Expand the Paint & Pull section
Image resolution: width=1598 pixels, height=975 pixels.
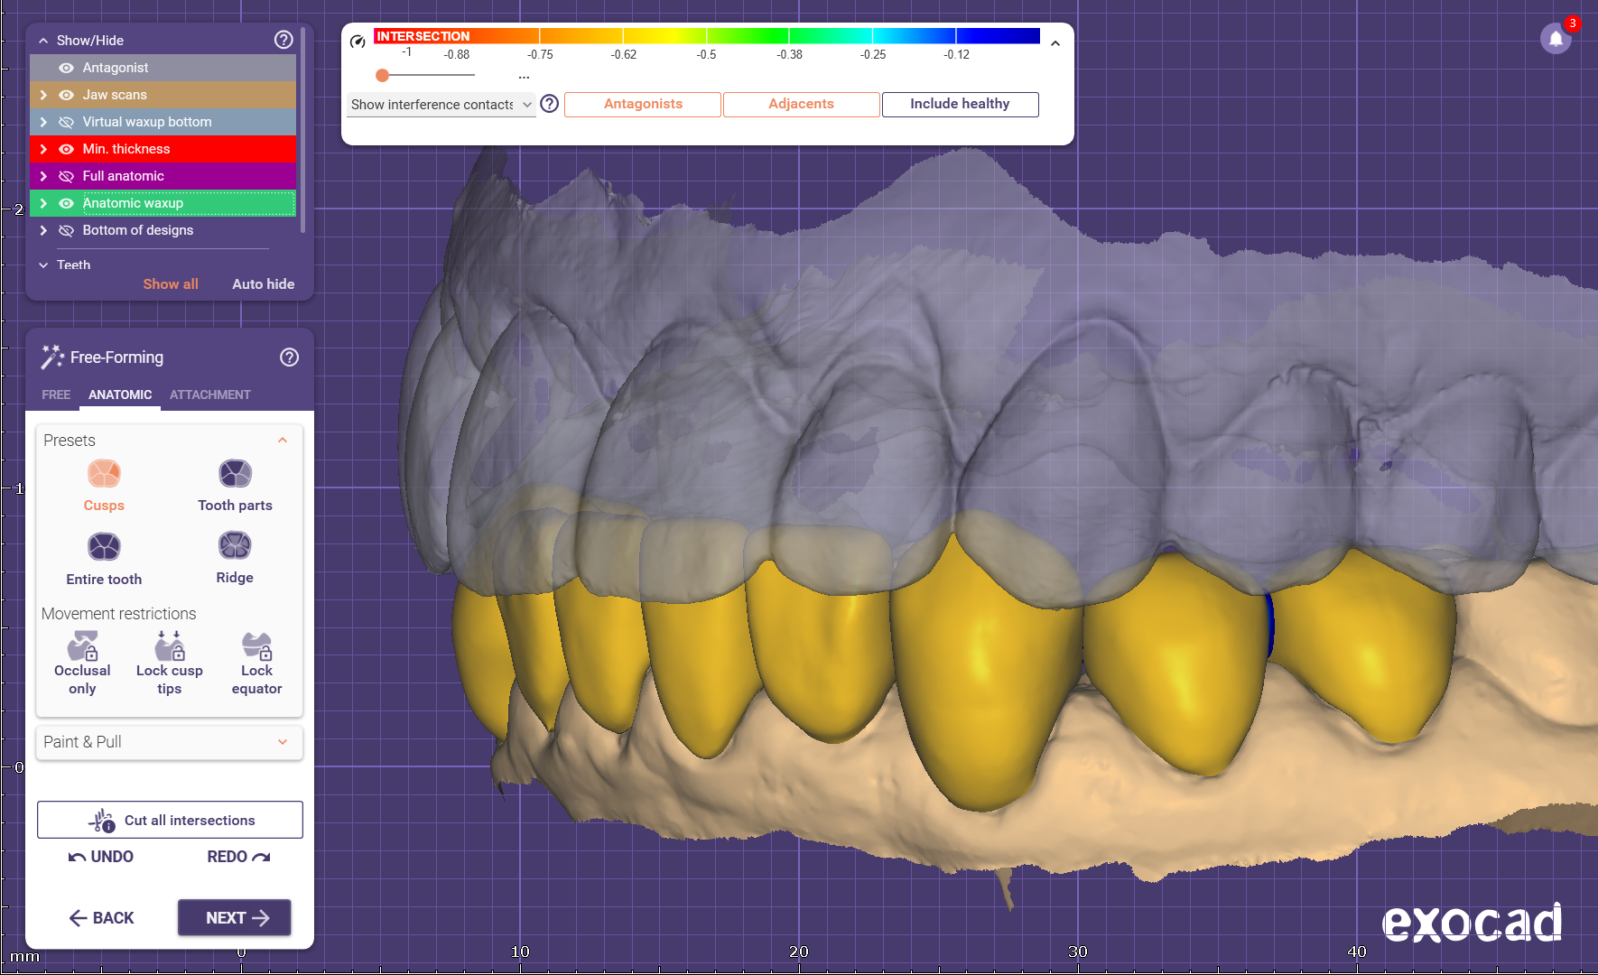tap(169, 742)
